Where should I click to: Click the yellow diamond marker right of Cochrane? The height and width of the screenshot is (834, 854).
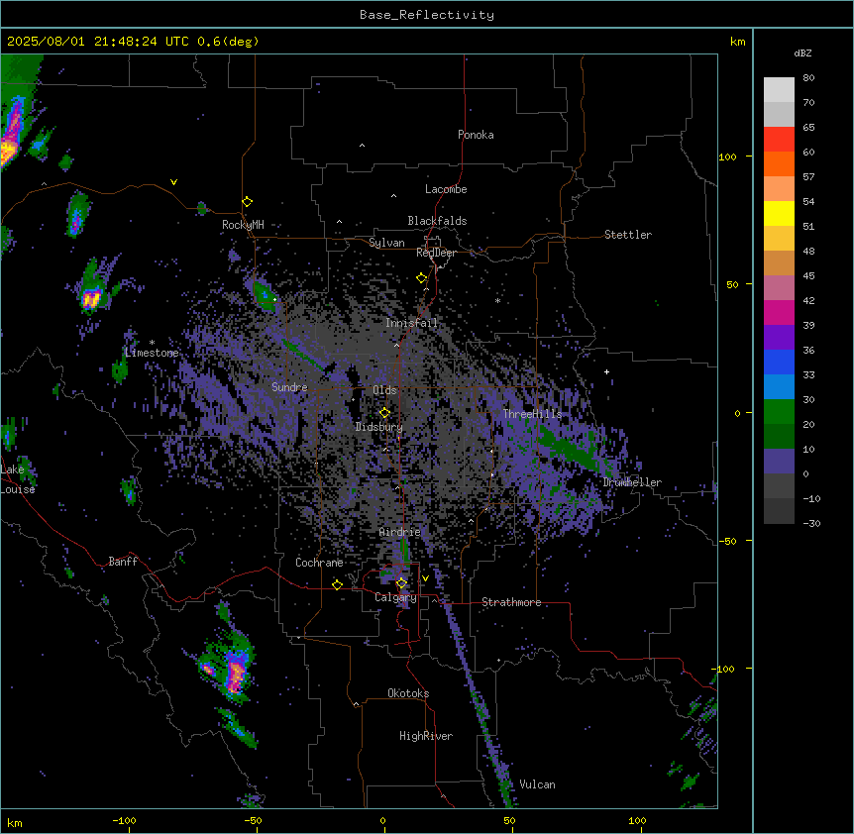point(337,585)
